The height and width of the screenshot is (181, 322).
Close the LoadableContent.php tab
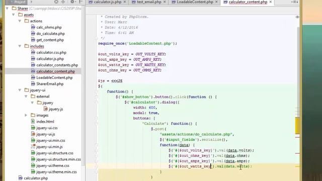(x=216, y=2)
